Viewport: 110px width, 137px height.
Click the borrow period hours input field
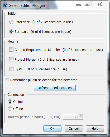[71, 117]
